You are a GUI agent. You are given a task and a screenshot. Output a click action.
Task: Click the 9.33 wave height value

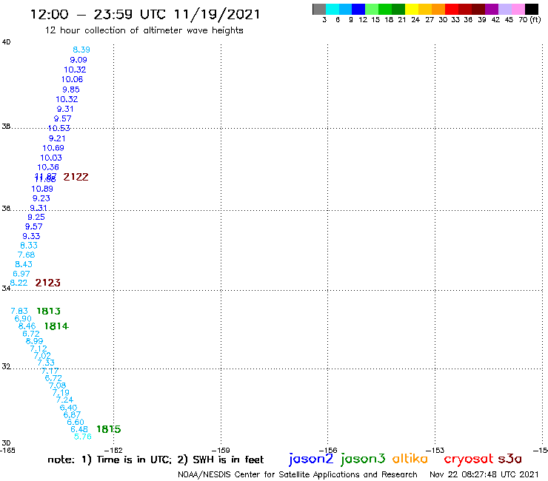point(31,237)
